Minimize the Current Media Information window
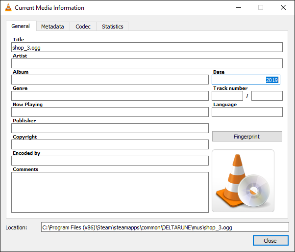295x252 pixels. pos(239,7)
